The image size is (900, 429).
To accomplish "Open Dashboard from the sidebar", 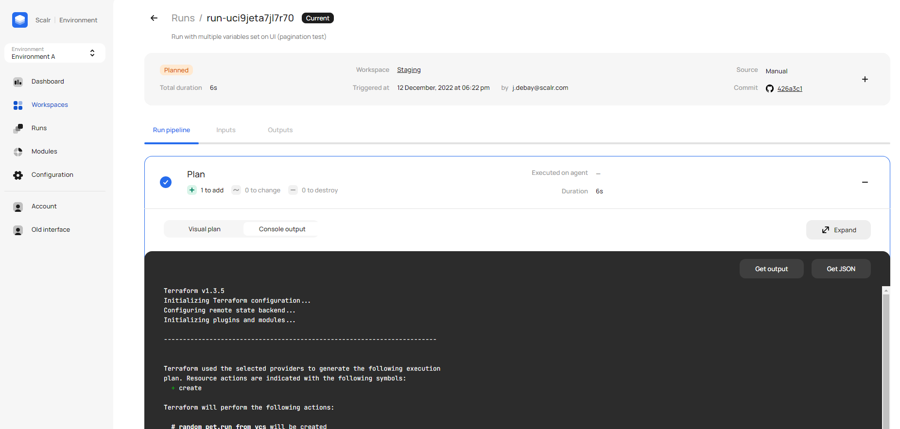I will click(x=48, y=81).
